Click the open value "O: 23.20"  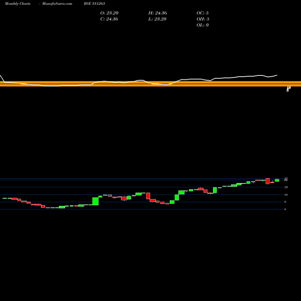pyautogui.click(x=110, y=13)
